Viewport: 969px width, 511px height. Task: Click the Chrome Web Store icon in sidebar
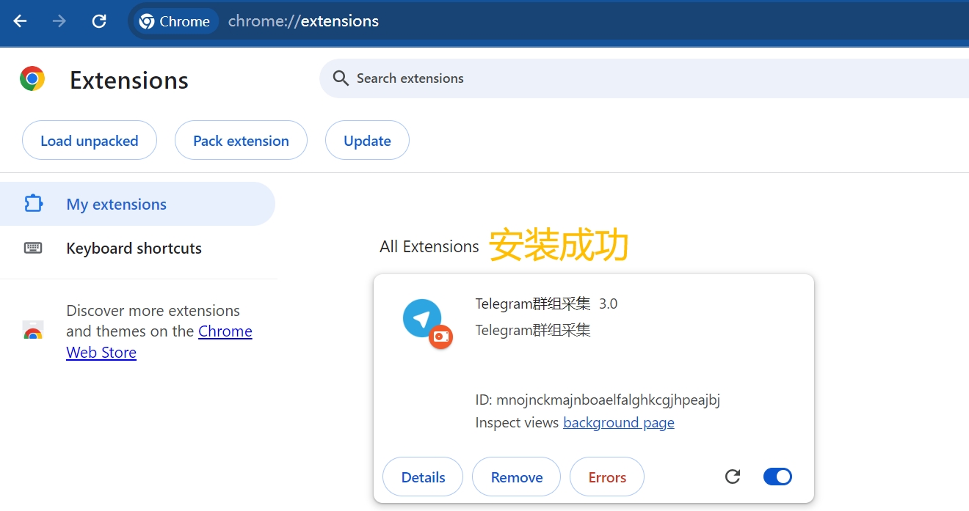33,331
